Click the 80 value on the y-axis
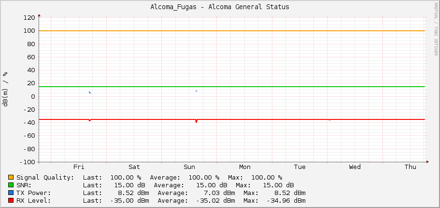The height and width of the screenshot is (208, 440). pyautogui.click(x=31, y=44)
